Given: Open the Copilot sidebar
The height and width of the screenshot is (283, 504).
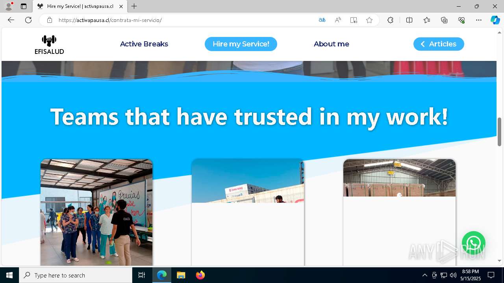Looking at the screenshot, I should coord(495,20).
